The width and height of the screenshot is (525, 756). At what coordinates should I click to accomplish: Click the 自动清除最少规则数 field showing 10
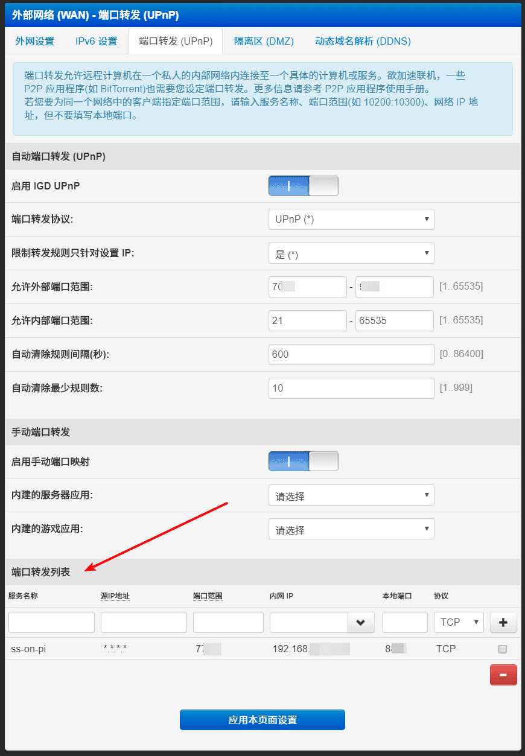tap(351, 388)
